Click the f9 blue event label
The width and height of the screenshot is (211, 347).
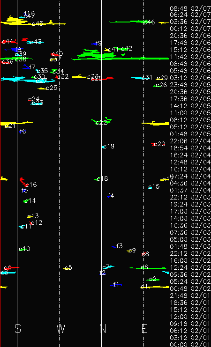coord(98,43)
